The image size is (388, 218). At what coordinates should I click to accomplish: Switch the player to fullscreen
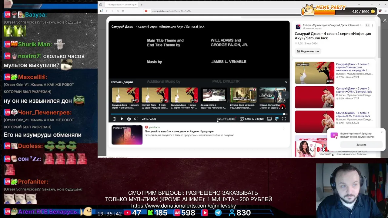point(284,119)
